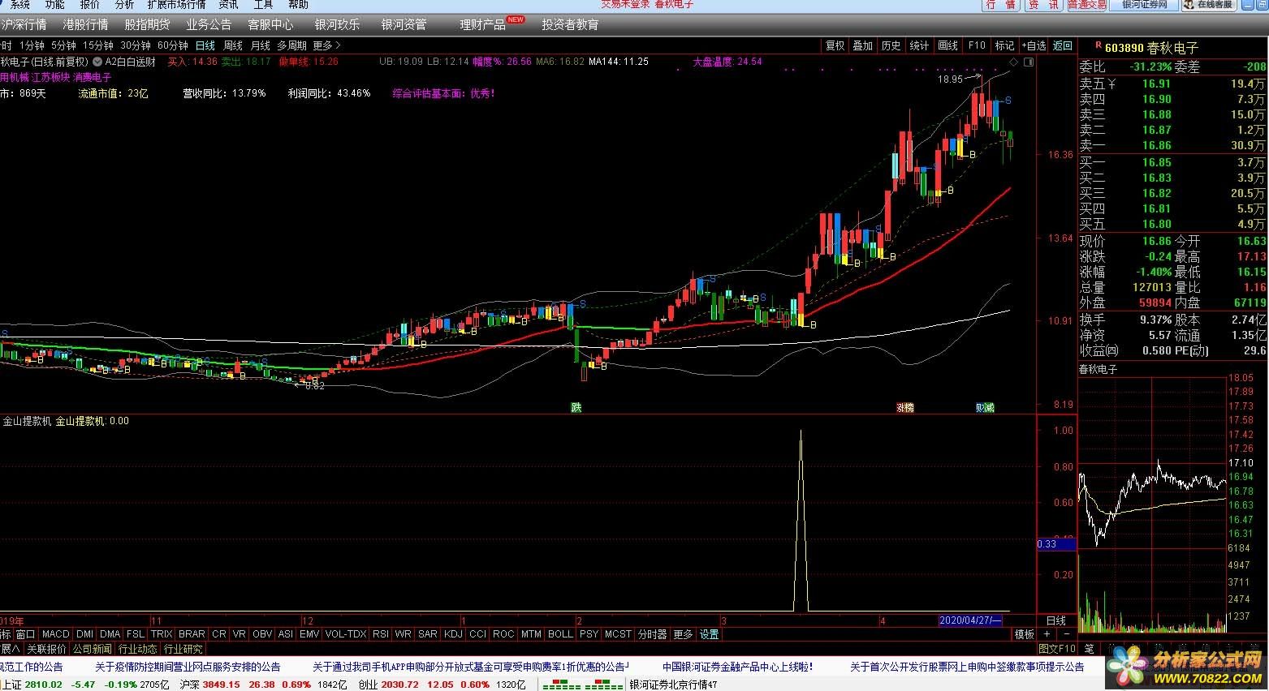The width and height of the screenshot is (1269, 691).
Task: Click the 返回 back button
Action: (1062, 45)
